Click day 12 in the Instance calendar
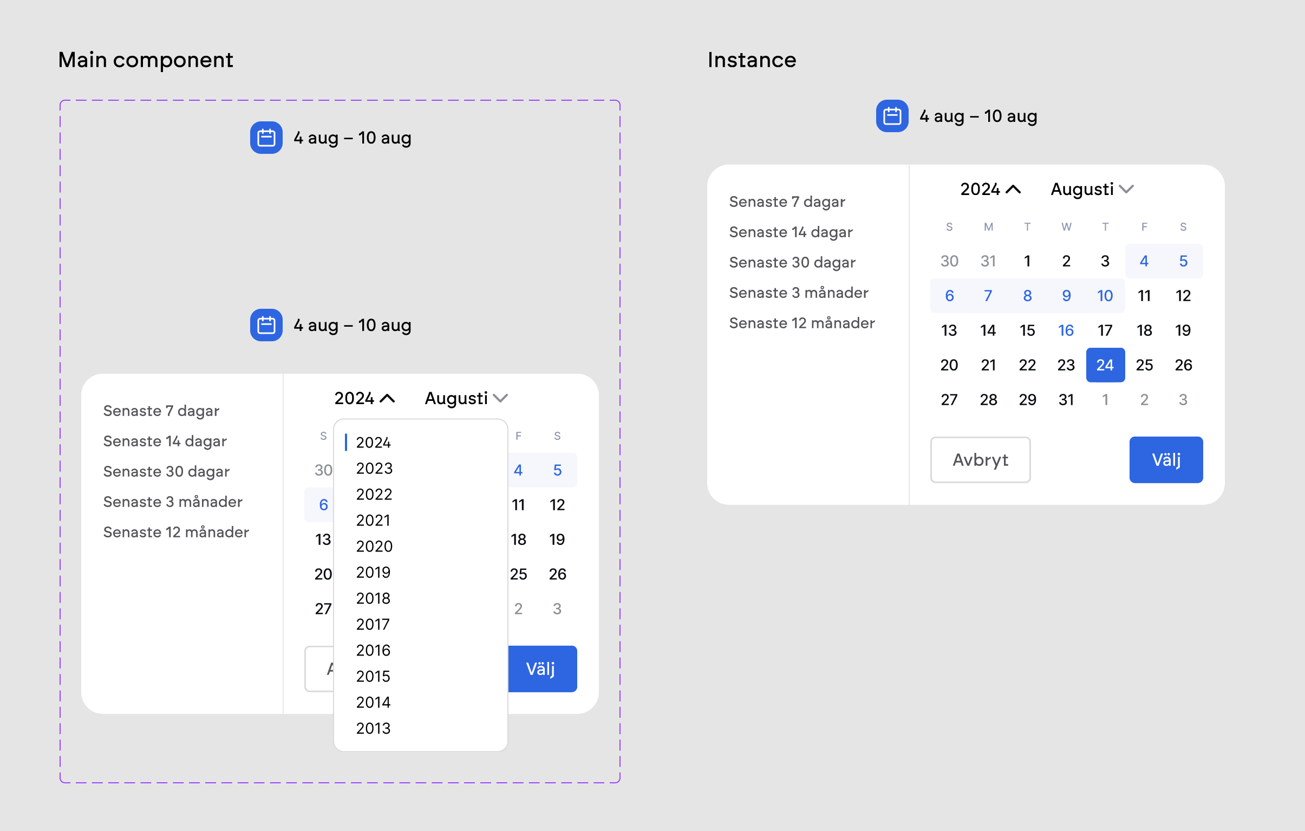 [x=1183, y=295]
